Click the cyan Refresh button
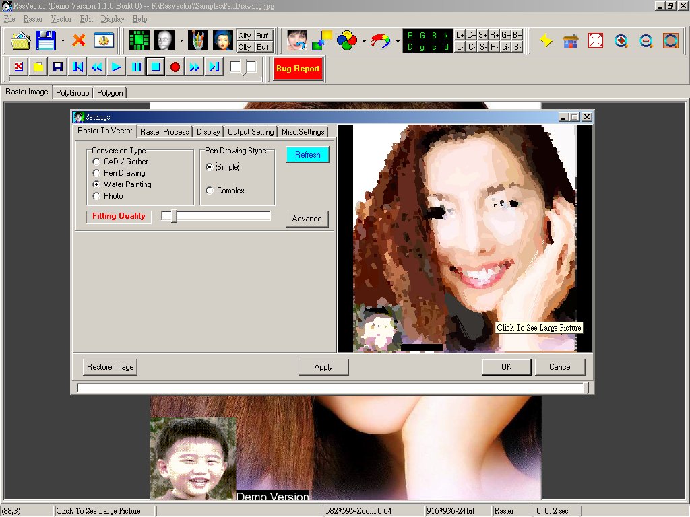 [307, 155]
